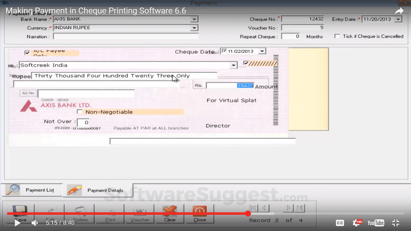The height and width of the screenshot is (231, 411).
Task: Click inside the Narration input field
Action: coord(125,36)
